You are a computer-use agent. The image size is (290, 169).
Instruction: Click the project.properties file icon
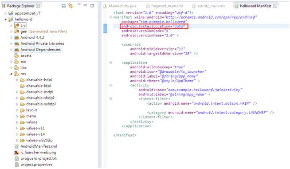coord(17,165)
